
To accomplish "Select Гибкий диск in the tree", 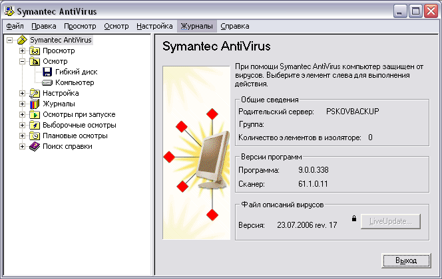I will click(x=77, y=72).
